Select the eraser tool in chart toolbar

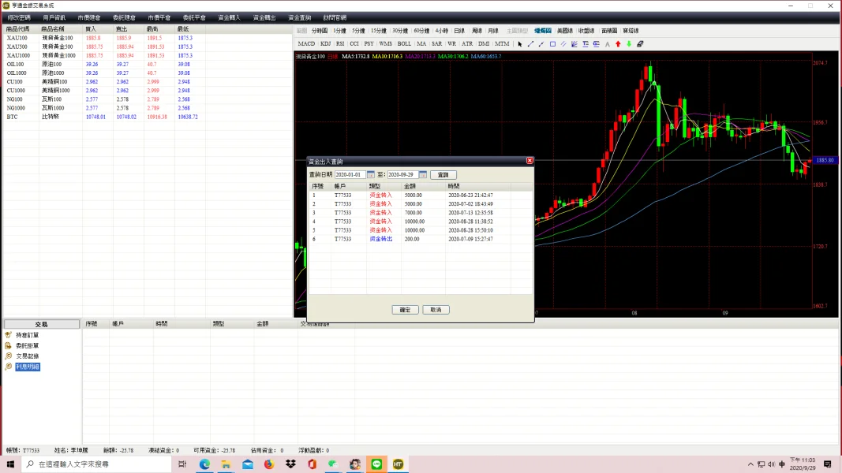point(640,44)
